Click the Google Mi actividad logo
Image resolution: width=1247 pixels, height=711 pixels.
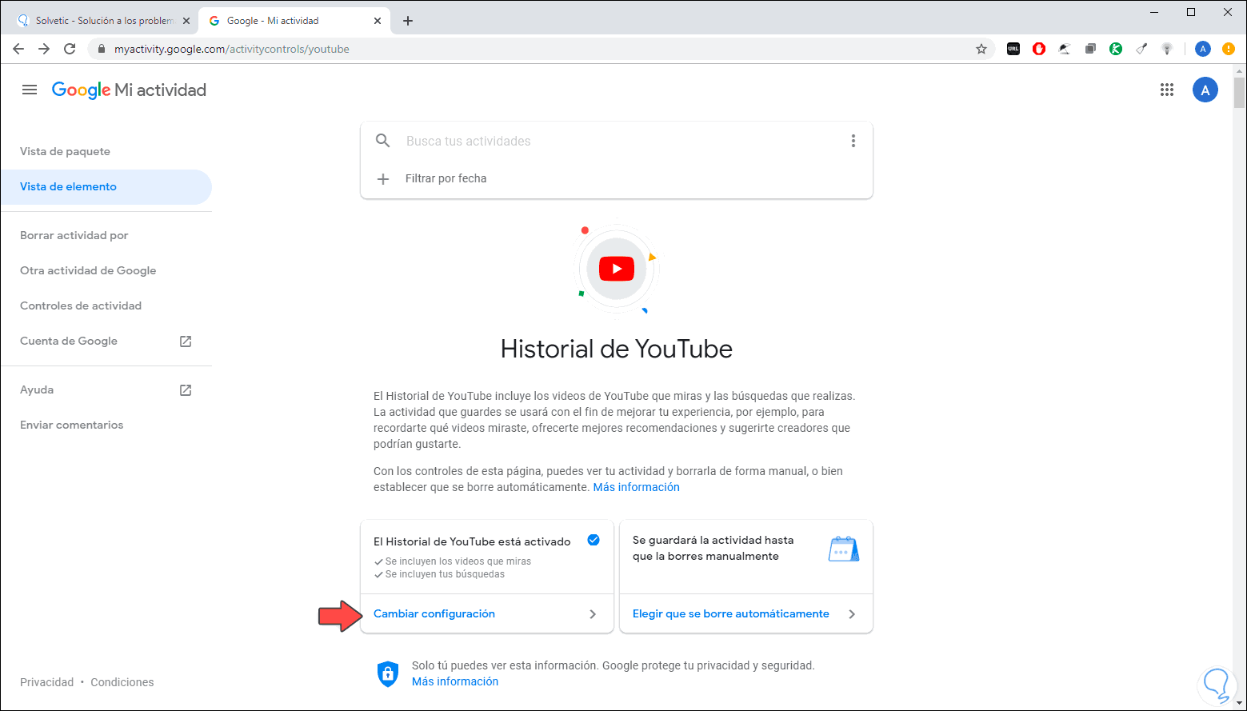tap(129, 90)
